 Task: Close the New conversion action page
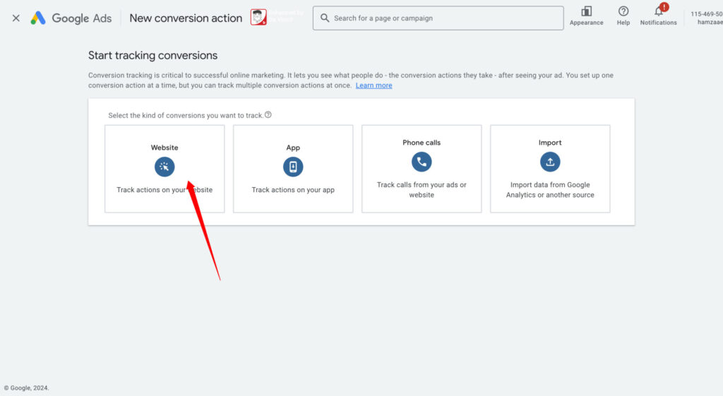16,18
